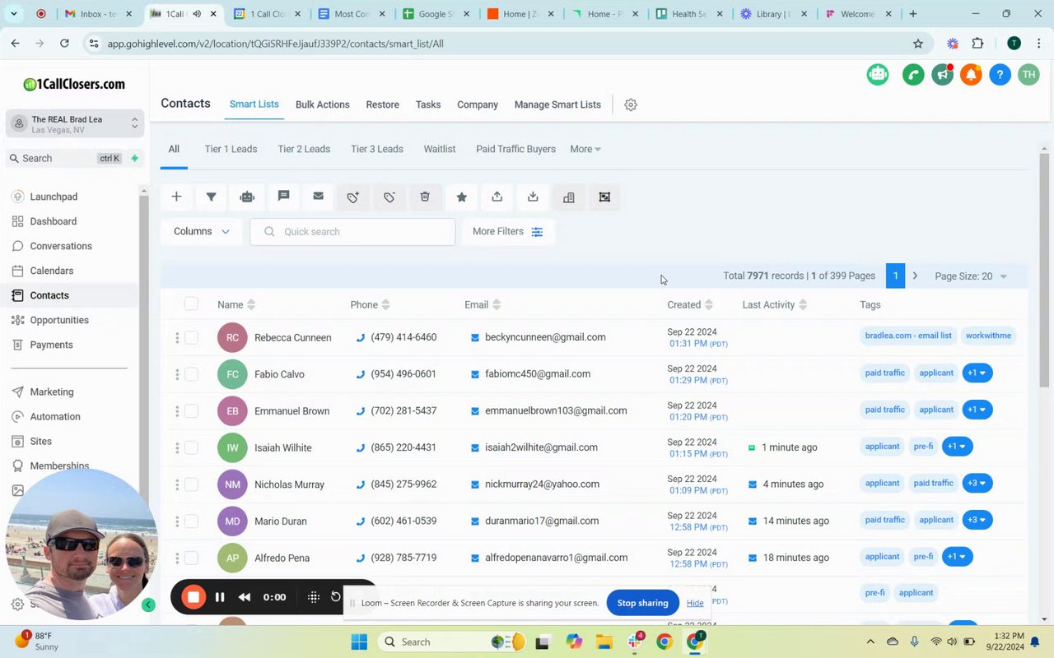Open the browser extensions puzzle icon
The width and height of the screenshot is (1054, 658).
[978, 44]
